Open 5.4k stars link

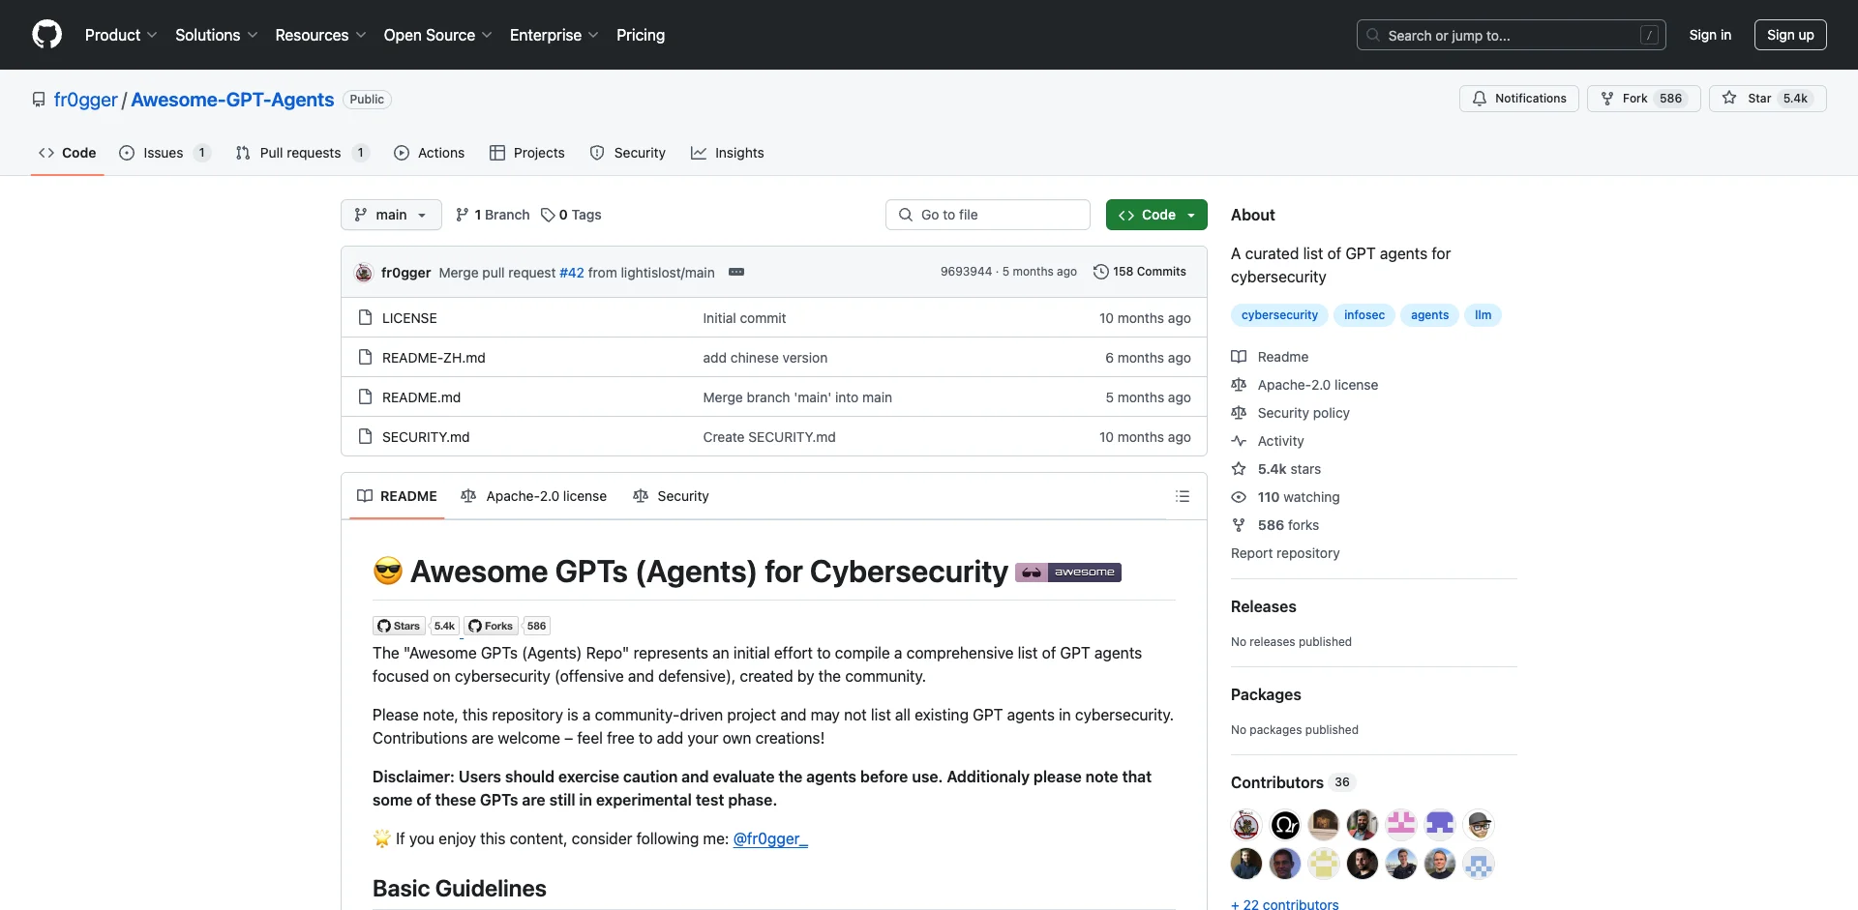click(x=1275, y=469)
